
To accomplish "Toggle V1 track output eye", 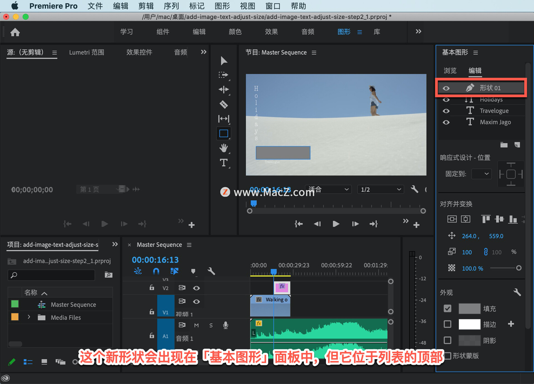I will coord(196,301).
